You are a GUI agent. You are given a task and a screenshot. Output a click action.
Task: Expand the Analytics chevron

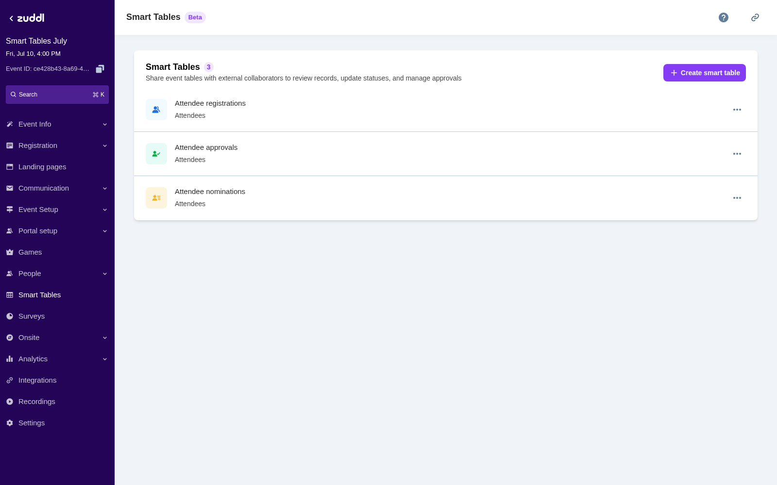coord(105,359)
